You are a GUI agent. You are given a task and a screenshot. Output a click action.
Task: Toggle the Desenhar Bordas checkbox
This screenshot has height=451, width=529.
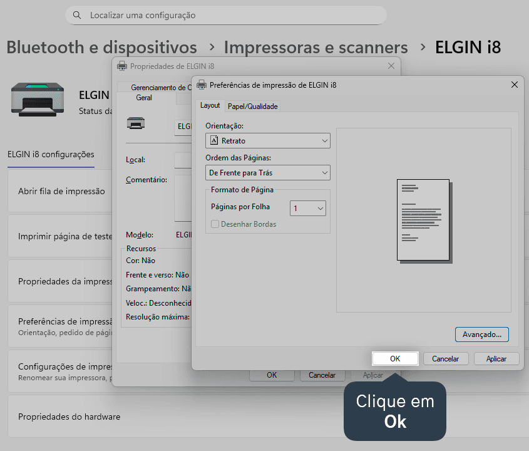point(215,224)
